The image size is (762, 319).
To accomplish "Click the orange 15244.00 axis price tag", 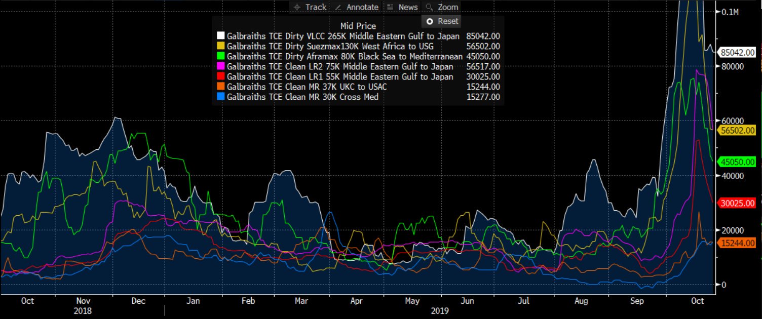I will click(737, 243).
